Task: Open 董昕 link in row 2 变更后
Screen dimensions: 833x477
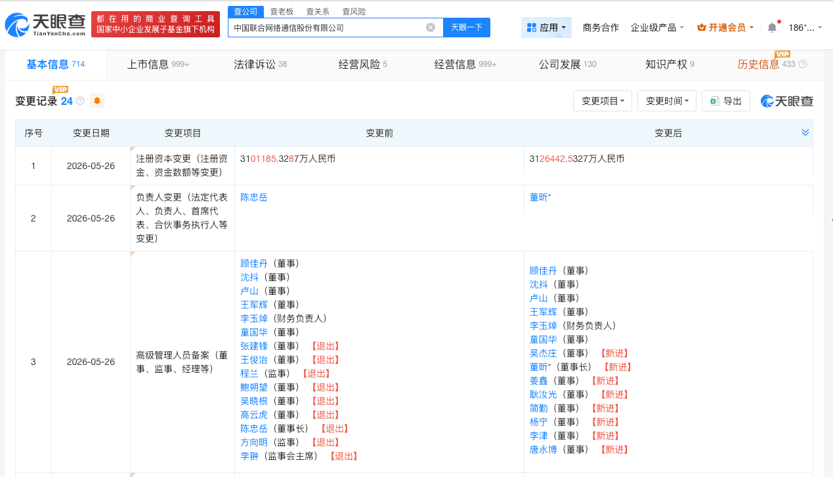Action: tap(540, 197)
